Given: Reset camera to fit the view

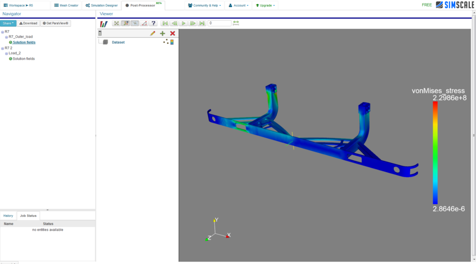Looking at the screenshot, I should click(x=116, y=23).
